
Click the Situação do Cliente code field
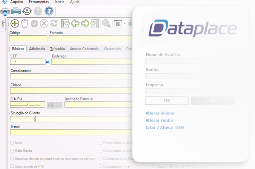click(22, 119)
